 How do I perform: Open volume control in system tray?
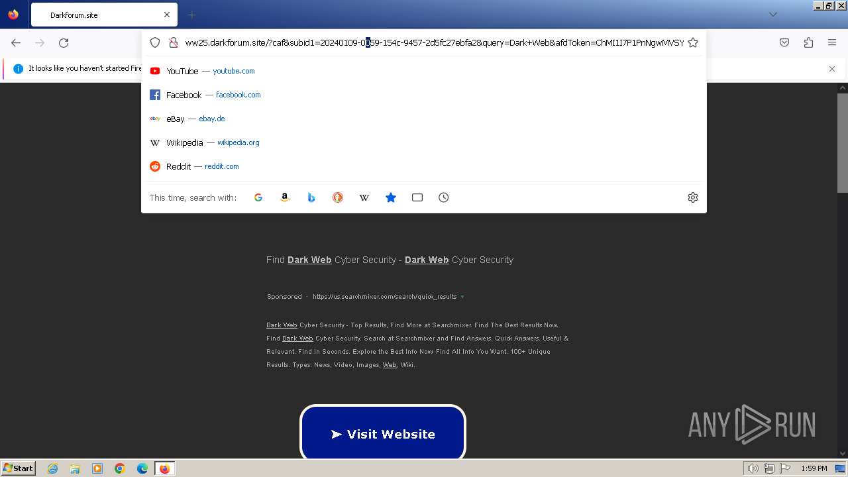(x=753, y=468)
